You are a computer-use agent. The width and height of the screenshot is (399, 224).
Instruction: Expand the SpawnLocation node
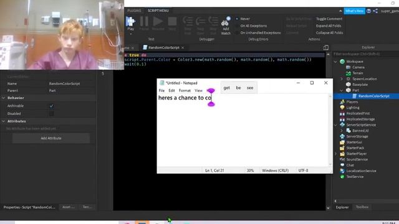[x=342, y=79]
